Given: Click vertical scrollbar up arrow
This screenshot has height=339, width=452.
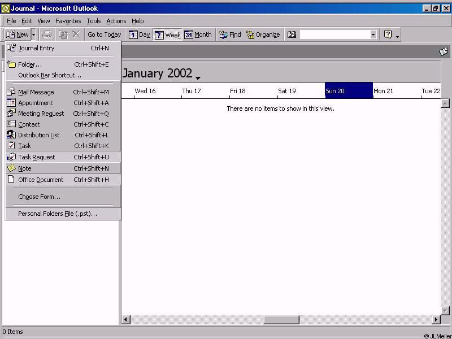Looking at the screenshot, I should 445,103.
